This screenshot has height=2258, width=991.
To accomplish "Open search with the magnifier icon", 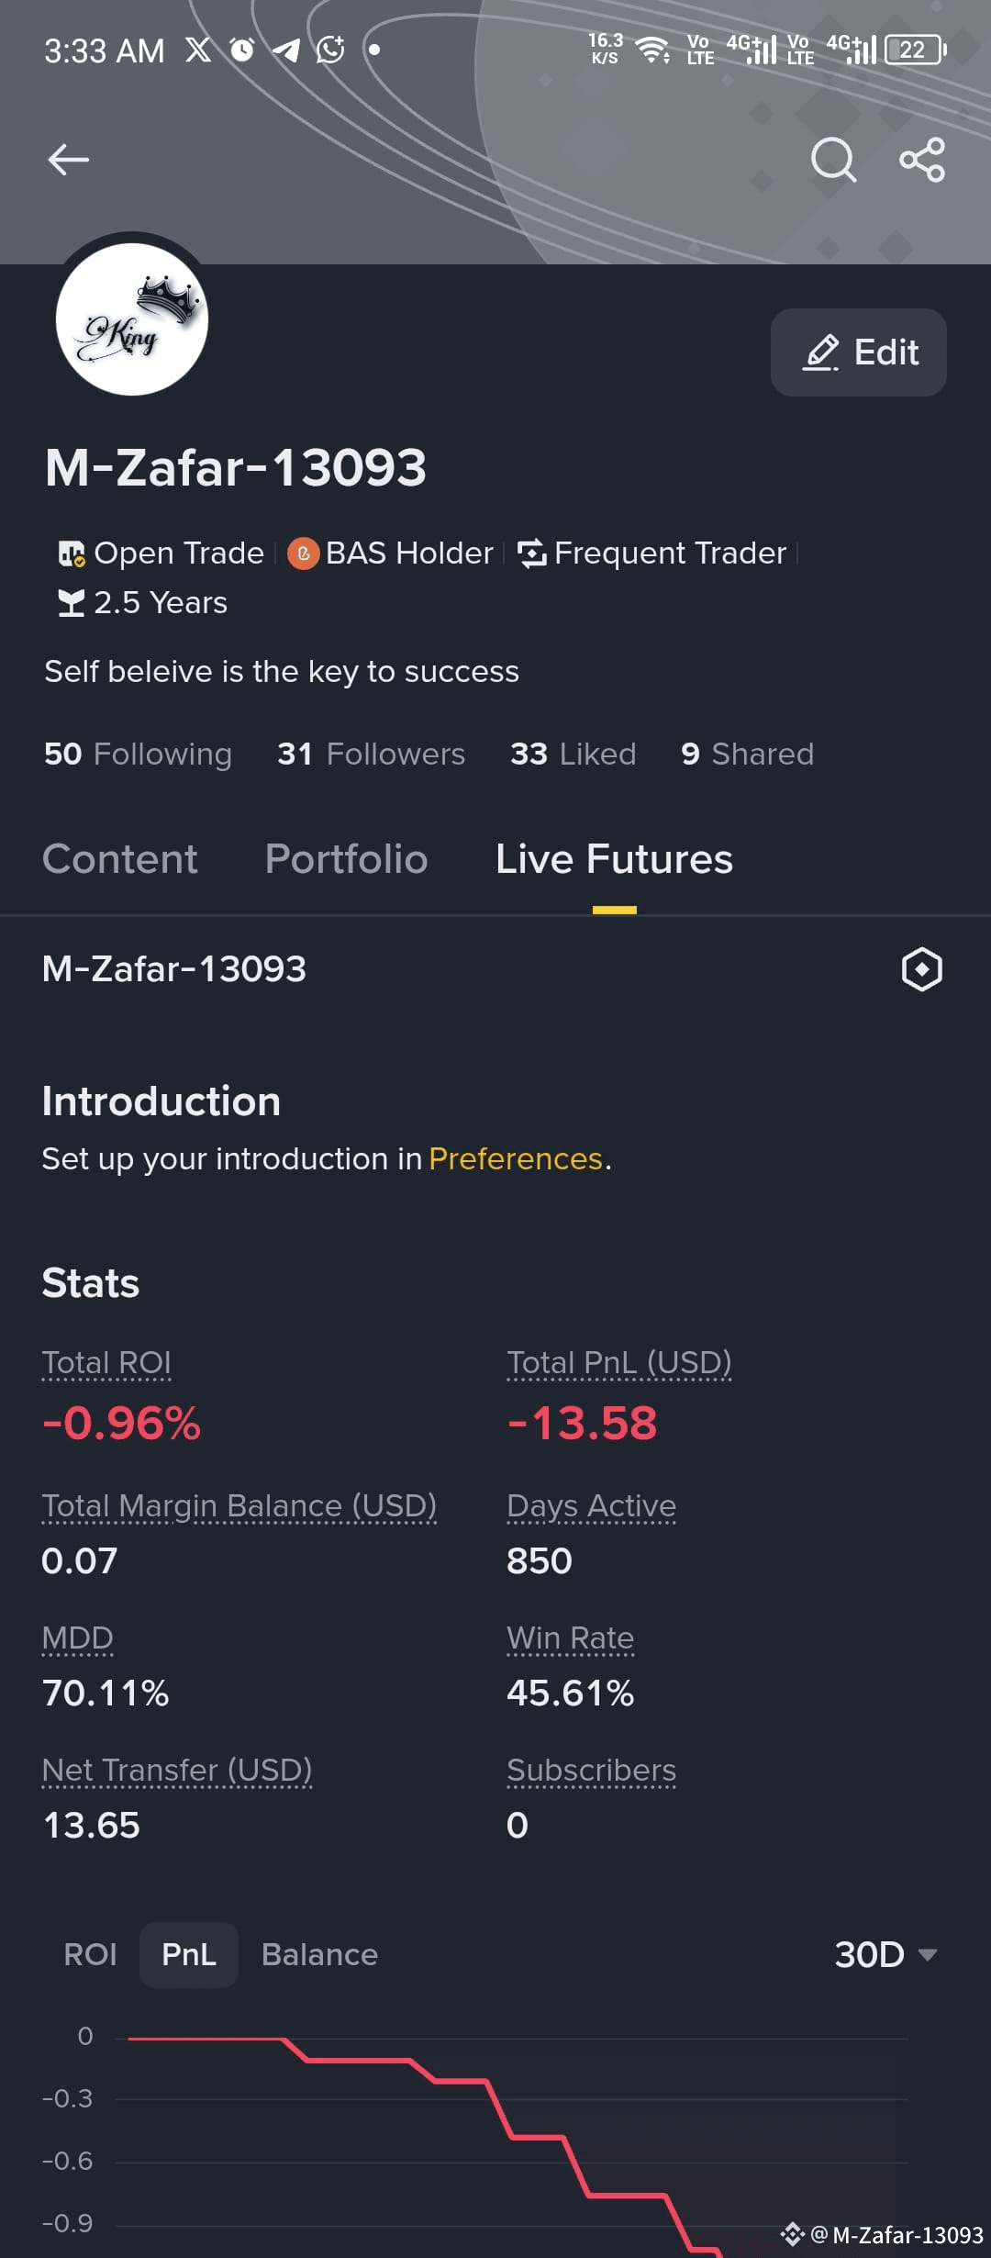I will [x=833, y=160].
